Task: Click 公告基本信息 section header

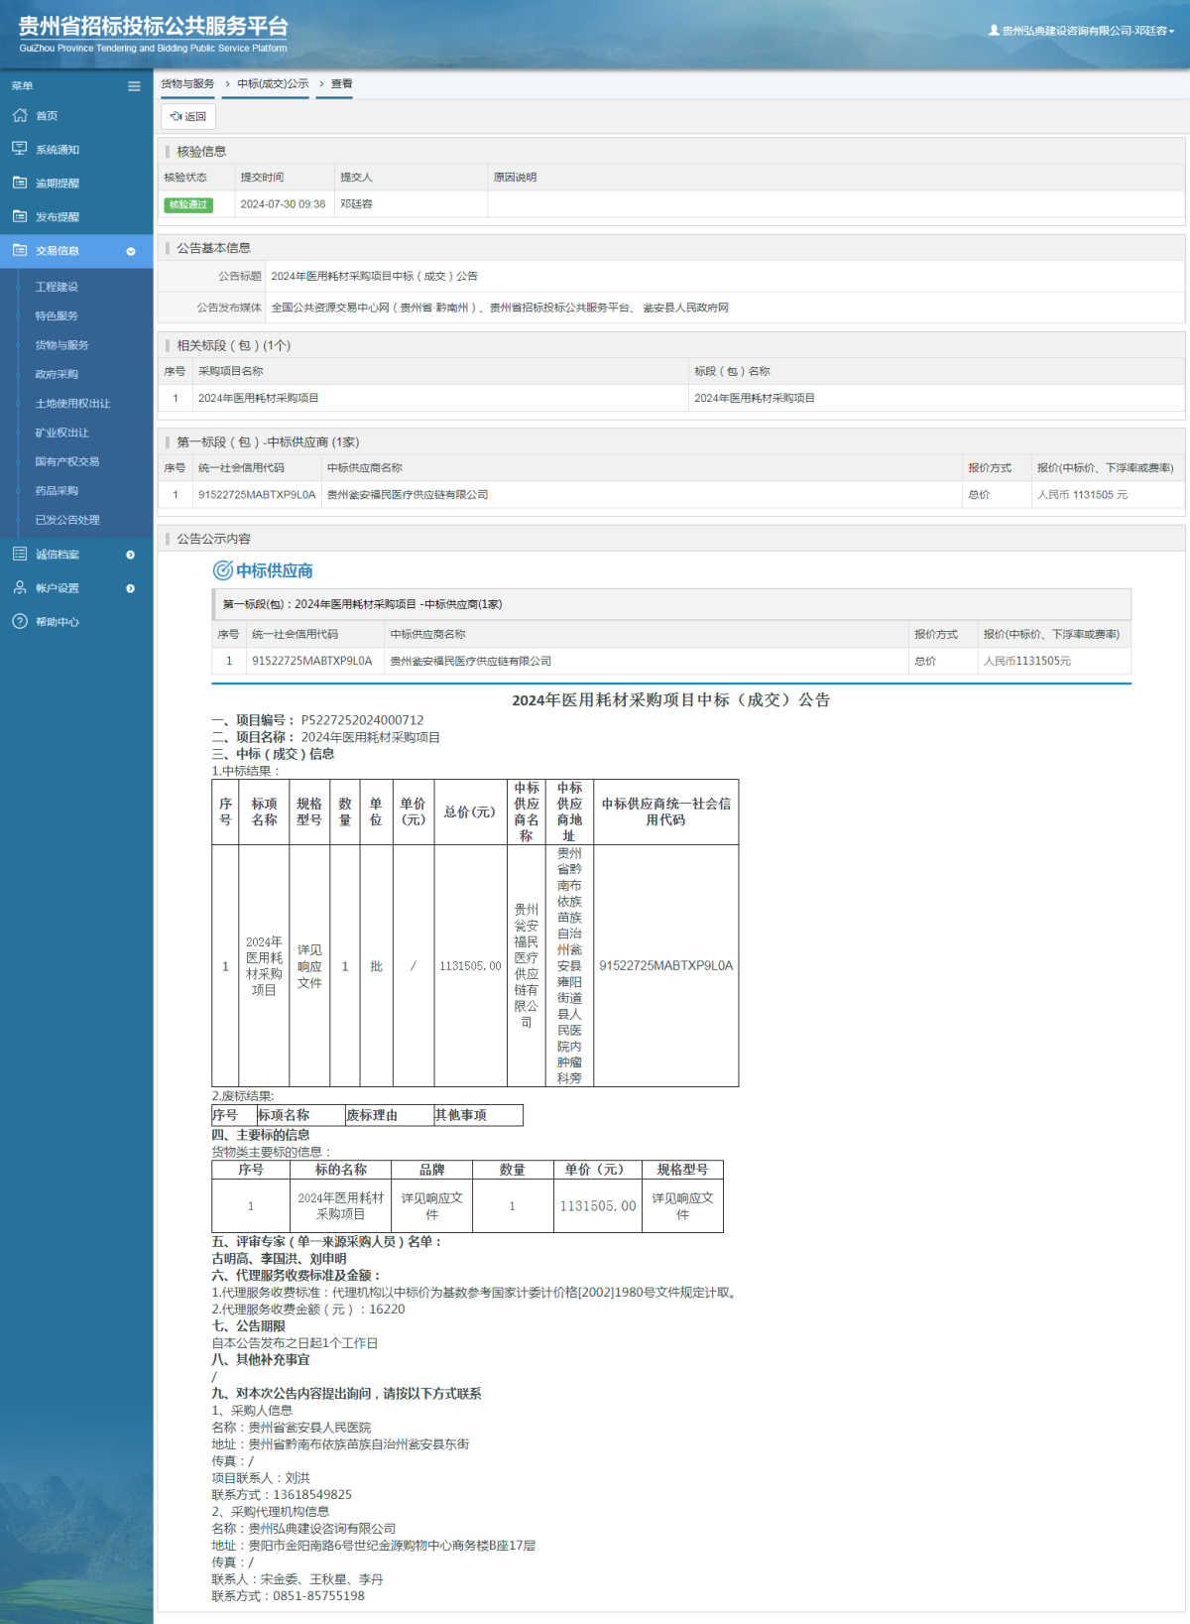Action: tap(213, 248)
